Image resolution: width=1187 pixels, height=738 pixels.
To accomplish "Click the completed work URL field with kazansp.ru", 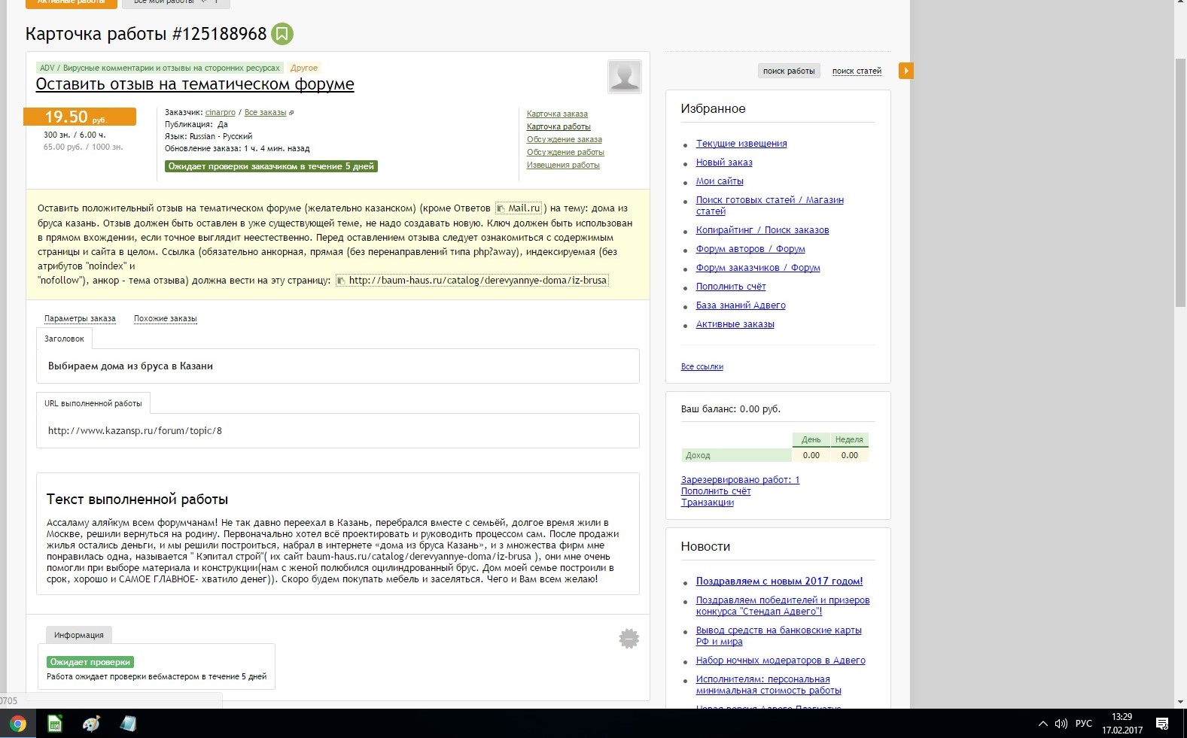I will coord(338,431).
